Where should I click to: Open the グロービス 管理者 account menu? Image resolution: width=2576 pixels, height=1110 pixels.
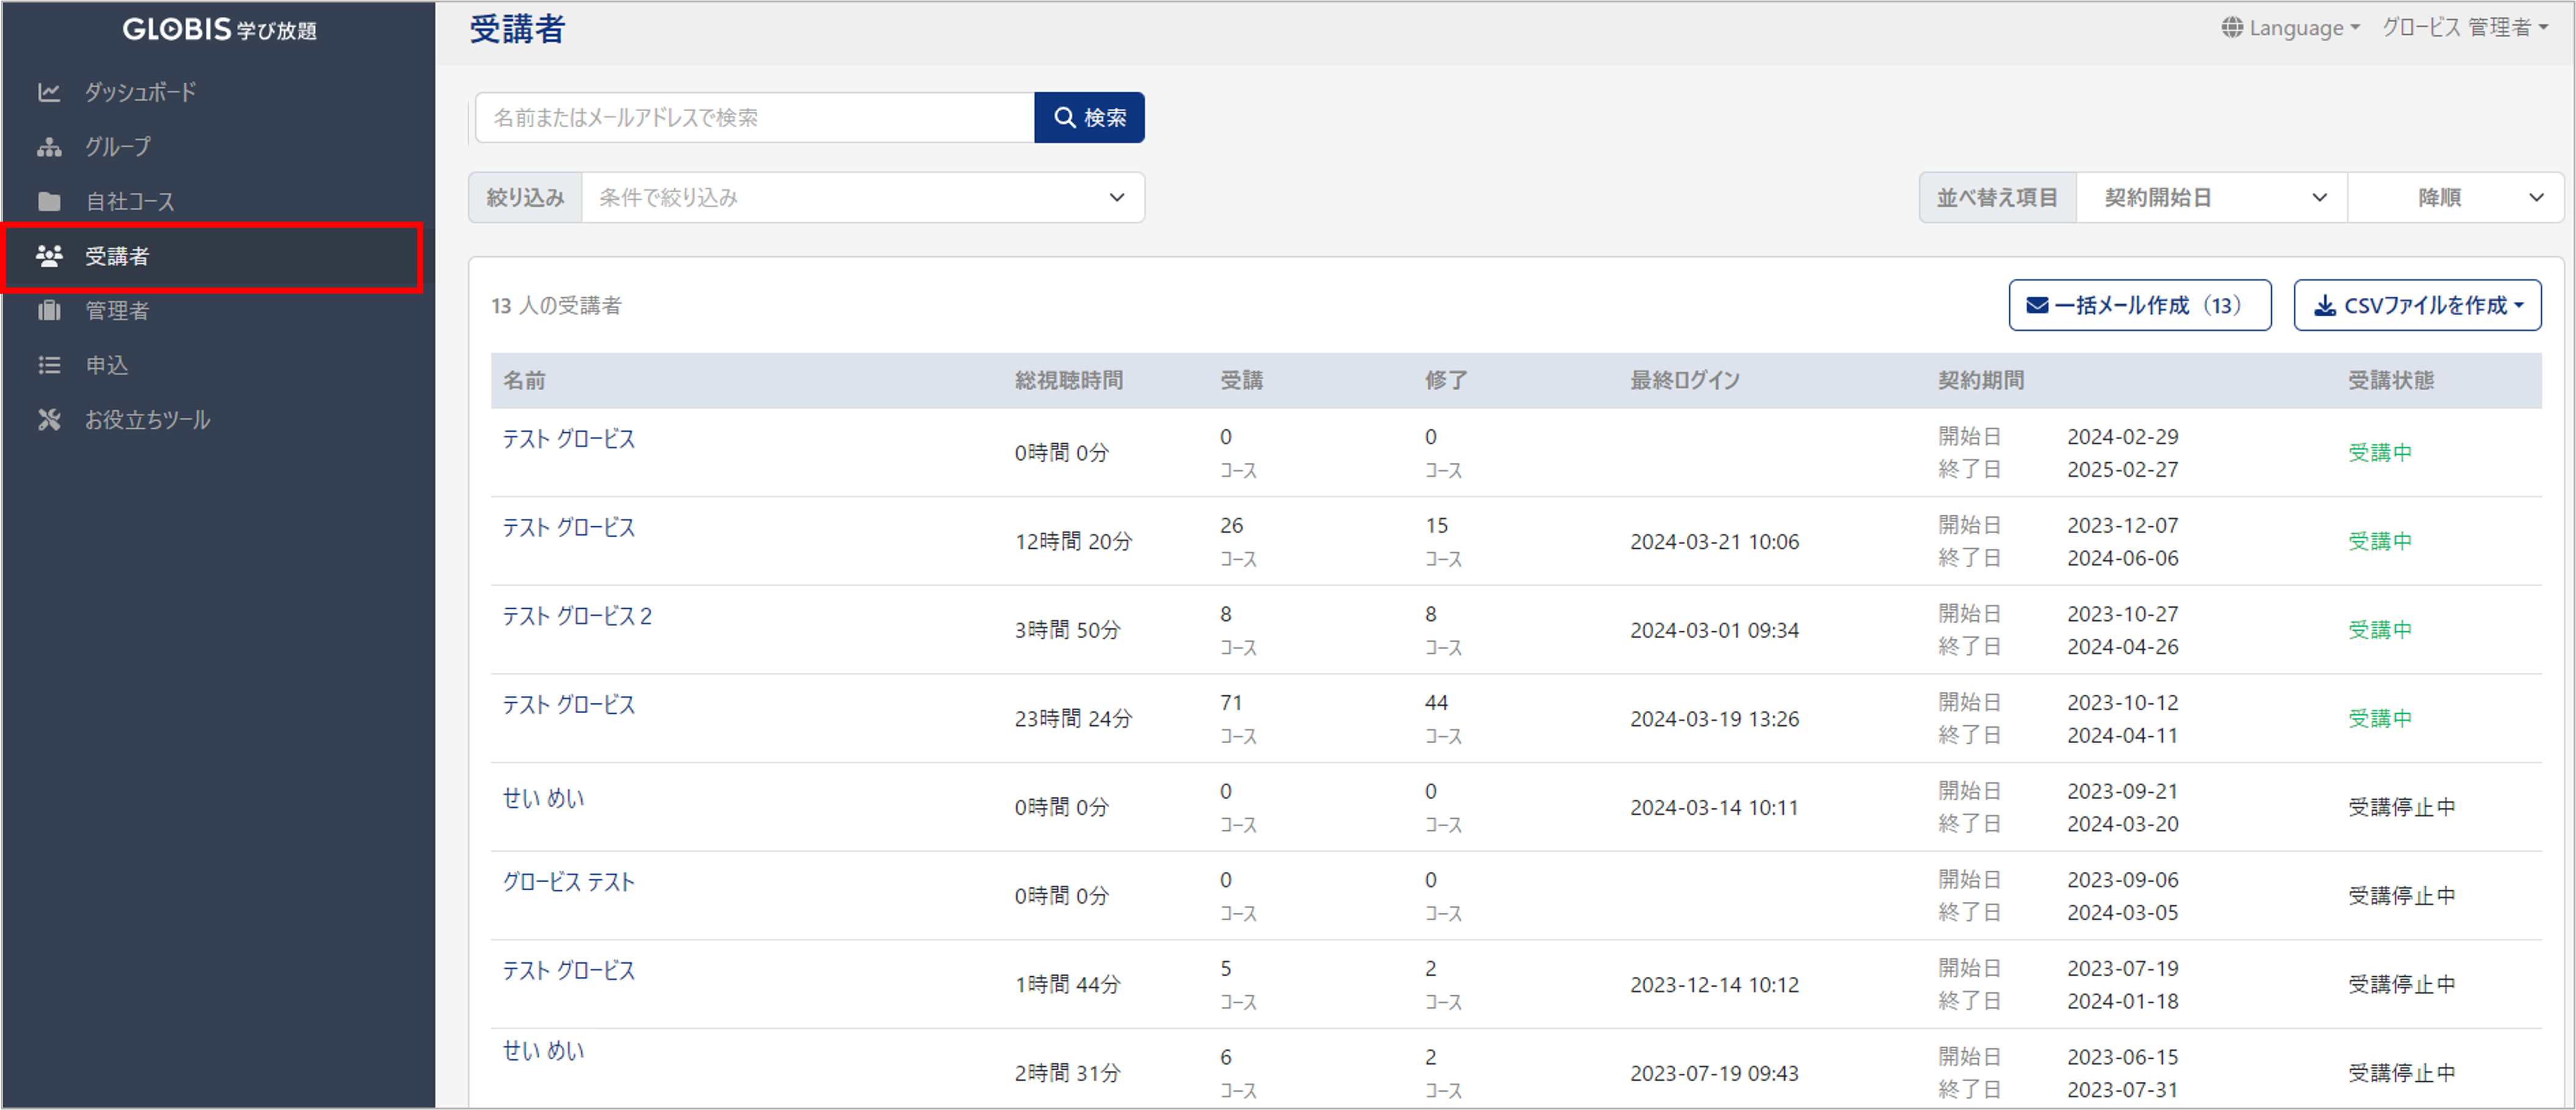click(2465, 28)
